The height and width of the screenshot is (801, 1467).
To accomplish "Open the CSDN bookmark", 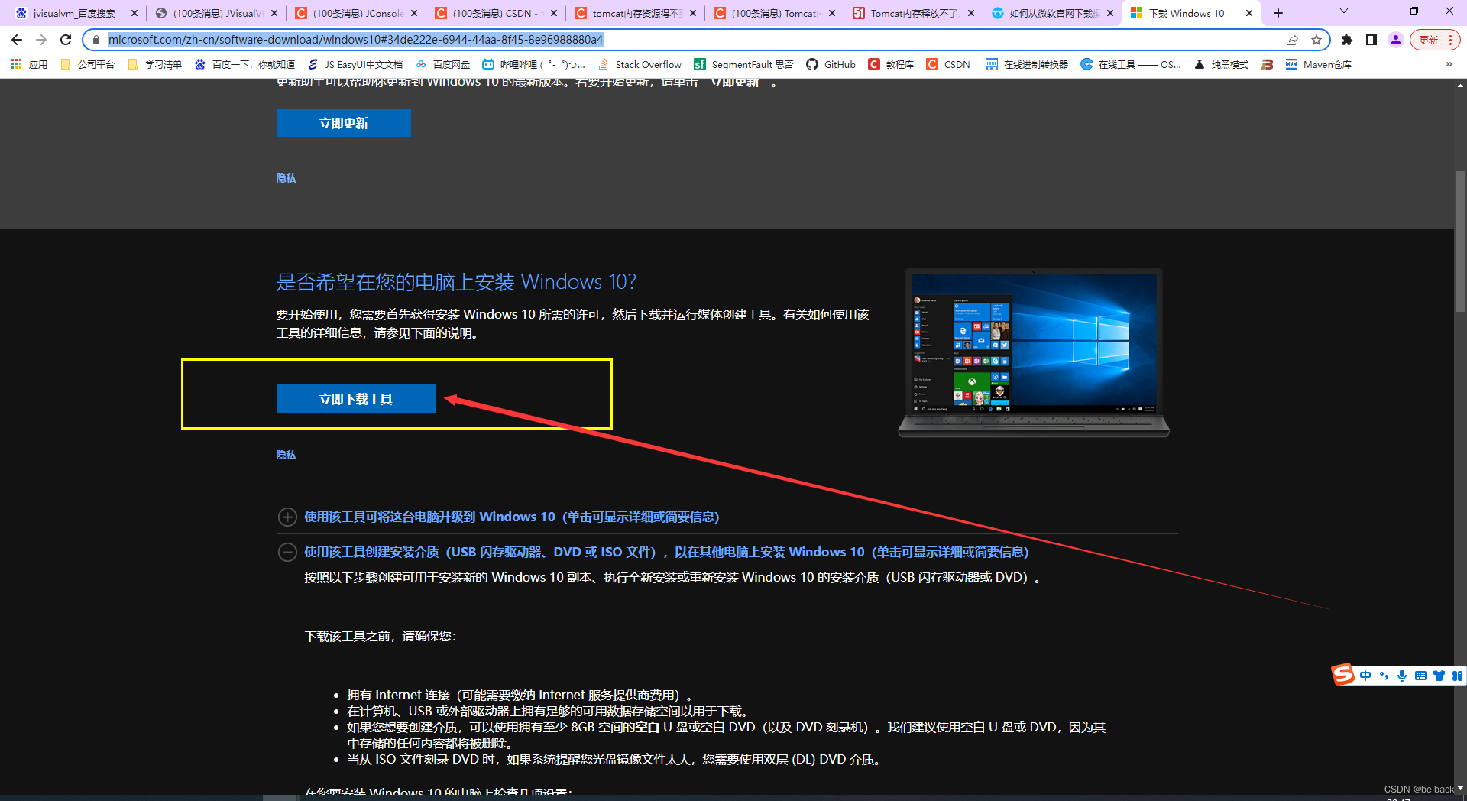I will click(x=948, y=64).
